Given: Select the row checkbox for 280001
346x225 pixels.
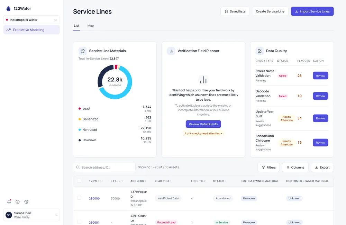Looking at the screenshot, I should (79, 222).
